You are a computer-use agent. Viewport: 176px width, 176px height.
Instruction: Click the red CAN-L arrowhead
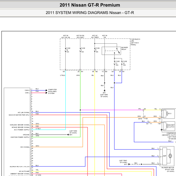point(47,93)
